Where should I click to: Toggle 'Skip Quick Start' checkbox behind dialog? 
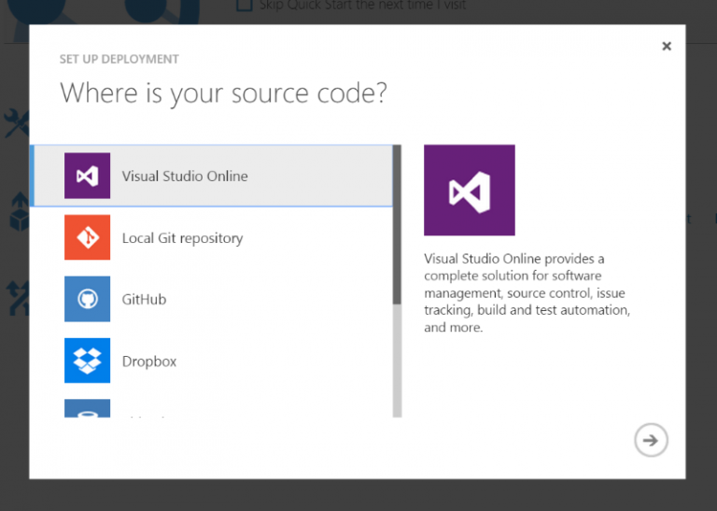pos(245,6)
